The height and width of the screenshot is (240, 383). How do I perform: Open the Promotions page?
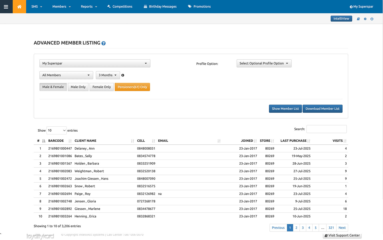199,7
